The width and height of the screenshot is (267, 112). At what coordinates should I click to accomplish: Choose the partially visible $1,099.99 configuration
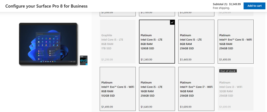point(117,13)
